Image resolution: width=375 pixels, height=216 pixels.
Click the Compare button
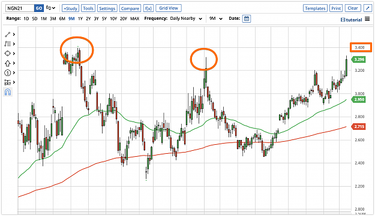[x=130, y=8]
